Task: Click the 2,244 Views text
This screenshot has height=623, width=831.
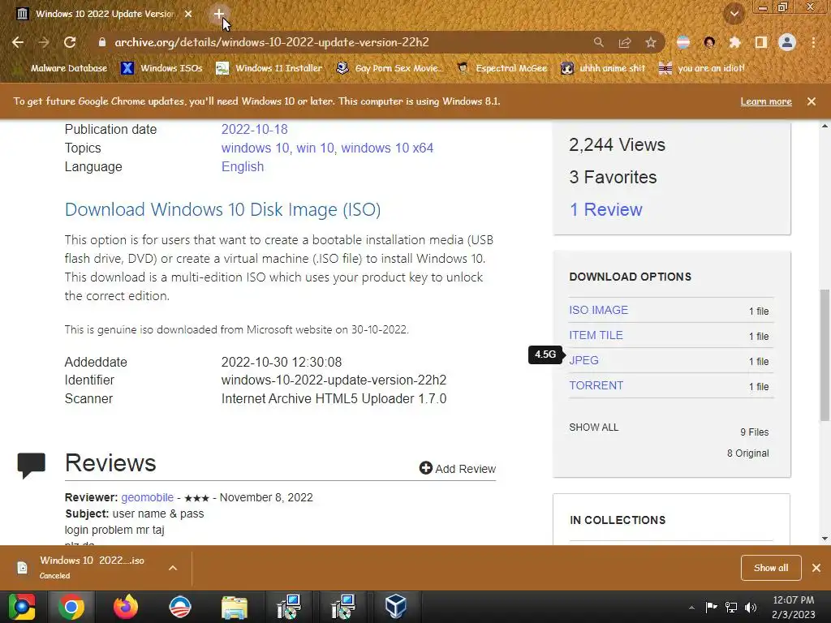Action: pyautogui.click(x=617, y=144)
